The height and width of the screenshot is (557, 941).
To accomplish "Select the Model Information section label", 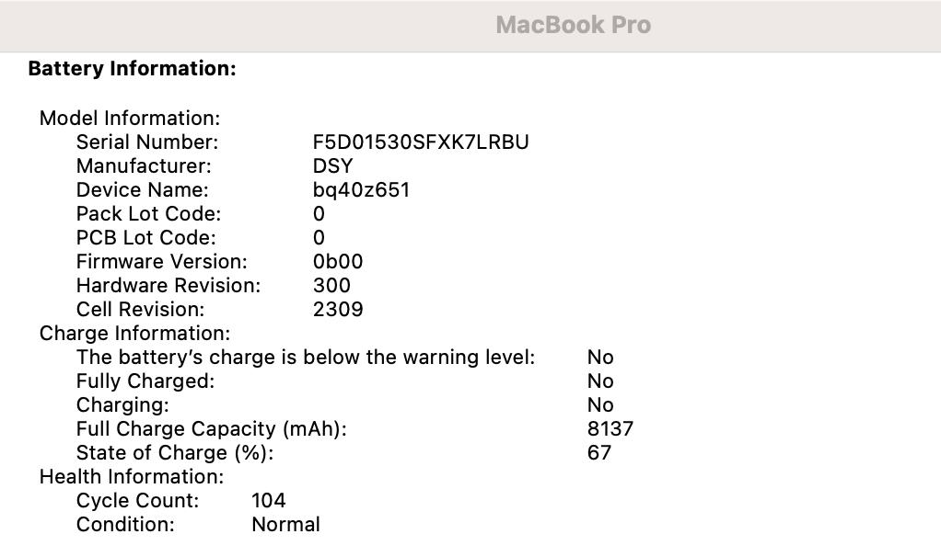I will pos(130,119).
